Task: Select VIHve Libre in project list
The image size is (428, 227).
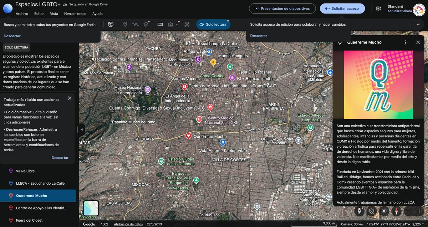Action: pos(38,171)
